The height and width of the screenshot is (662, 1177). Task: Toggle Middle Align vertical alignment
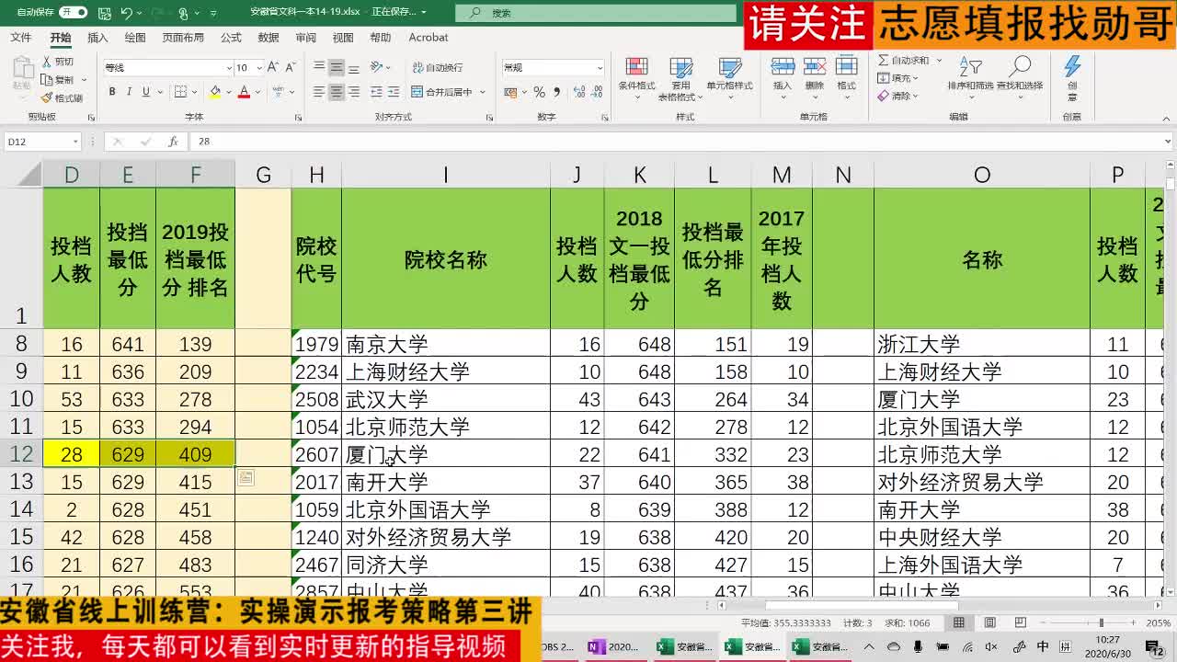click(337, 67)
